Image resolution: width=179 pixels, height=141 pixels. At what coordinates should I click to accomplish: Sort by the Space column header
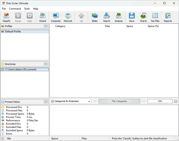click(x=136, y=26)
